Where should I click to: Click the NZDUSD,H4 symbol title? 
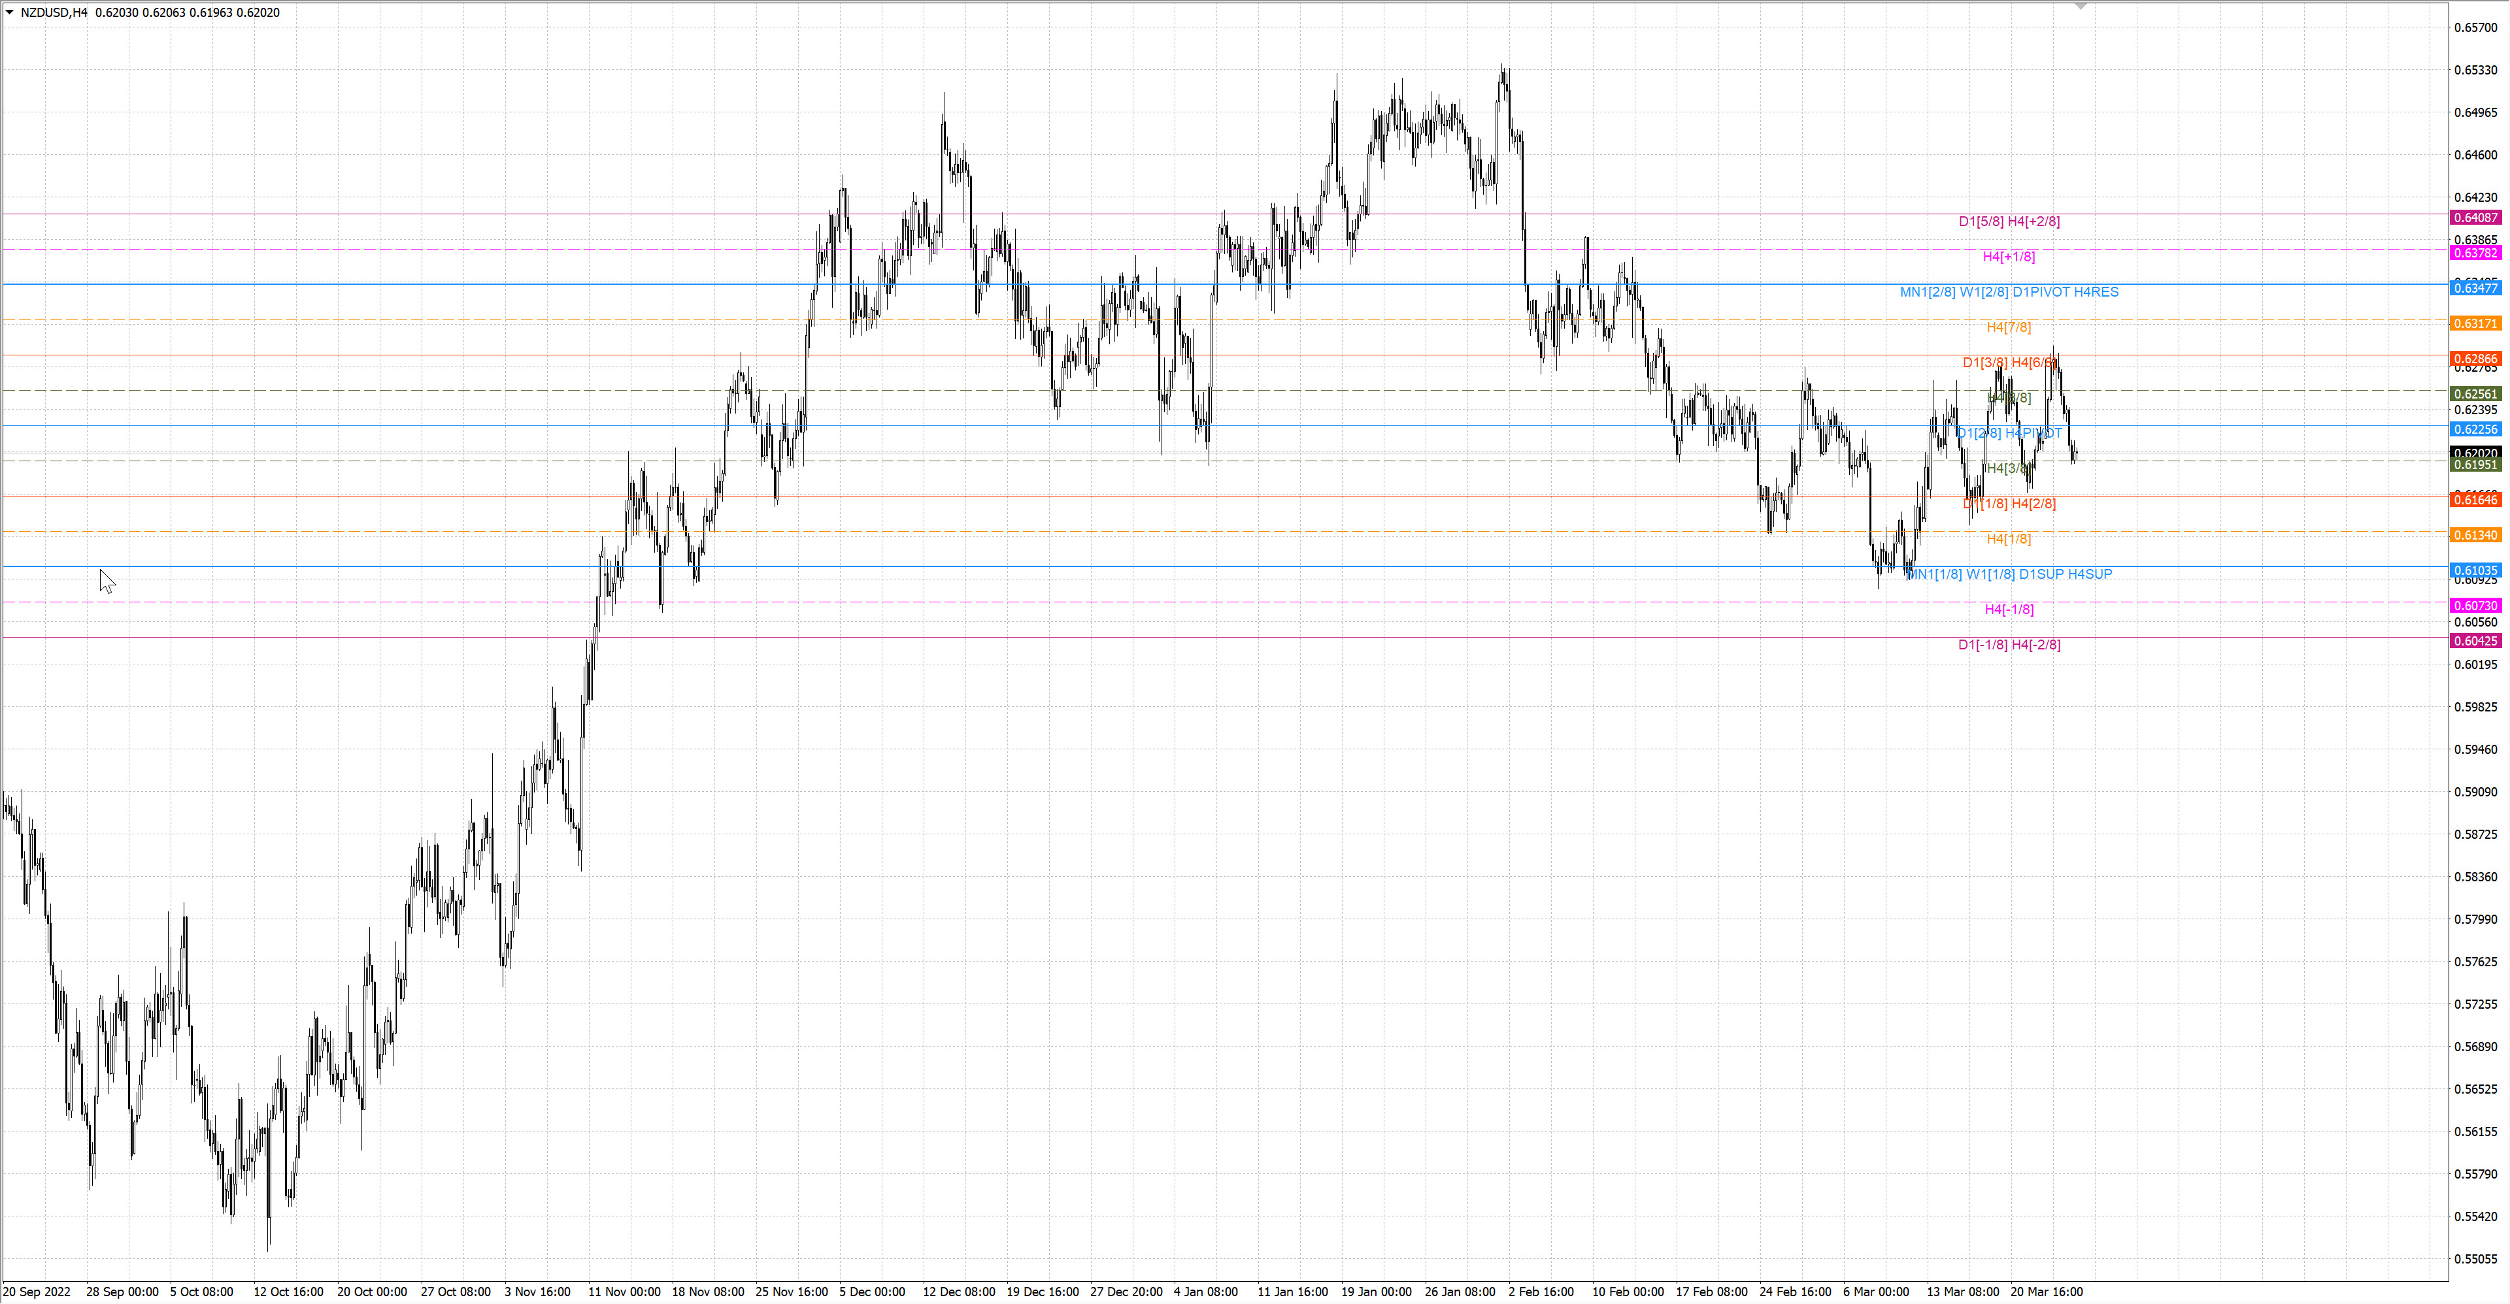[x=54, y=12]
